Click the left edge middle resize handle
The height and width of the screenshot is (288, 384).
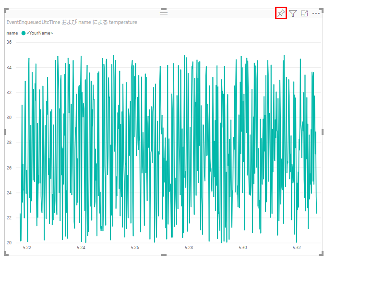click(x=5, y=132)
